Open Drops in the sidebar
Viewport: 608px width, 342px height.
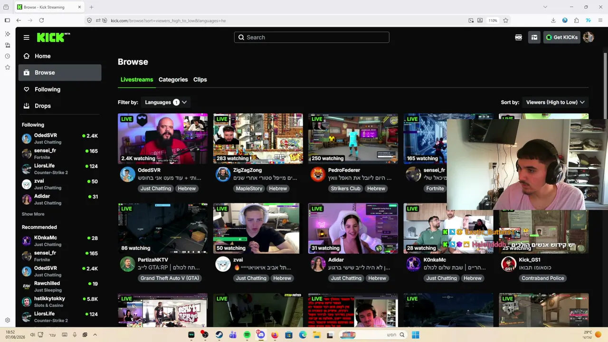tap(60, 106)
